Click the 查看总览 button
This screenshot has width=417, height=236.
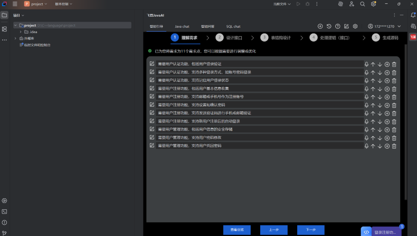tap(237, 230)
